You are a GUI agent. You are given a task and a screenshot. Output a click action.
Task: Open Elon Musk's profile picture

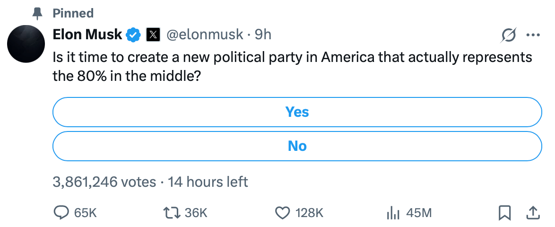pyautogui.click(x=26, y=43)
